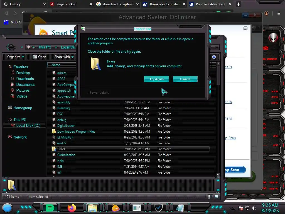Select the Help folder row
Screen dimensions: 285x214
coord(131,161)
